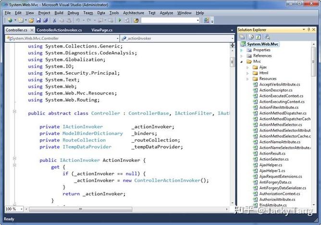Click the Refresh icon in Solution Explorer

pyautogui.click(x=259, y=37)
